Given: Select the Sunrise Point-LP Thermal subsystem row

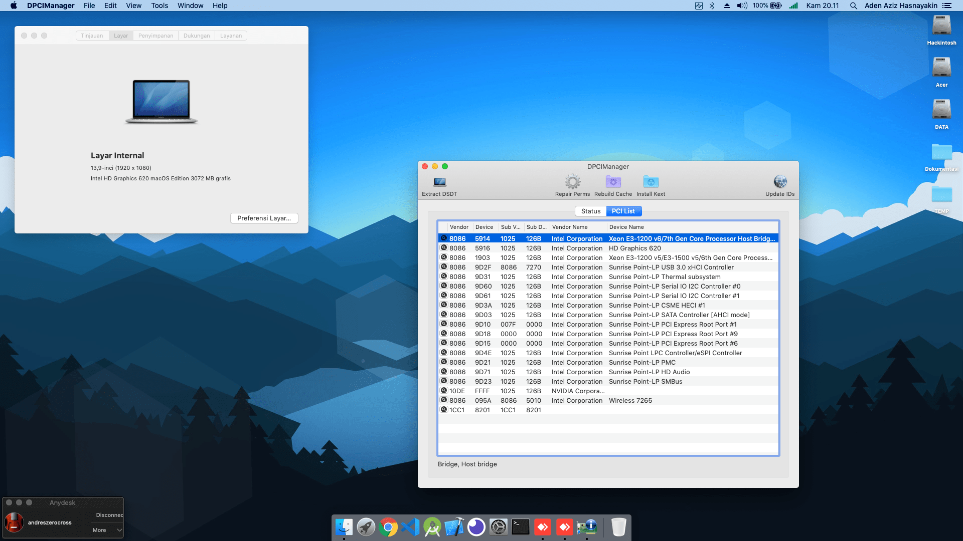Looking at the screenshot, I should 608,277.
